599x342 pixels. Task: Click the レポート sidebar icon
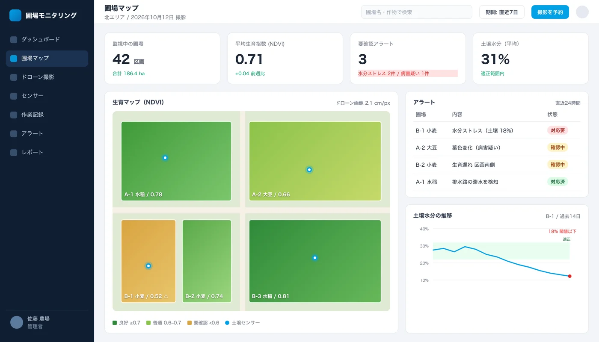[14, 152]
